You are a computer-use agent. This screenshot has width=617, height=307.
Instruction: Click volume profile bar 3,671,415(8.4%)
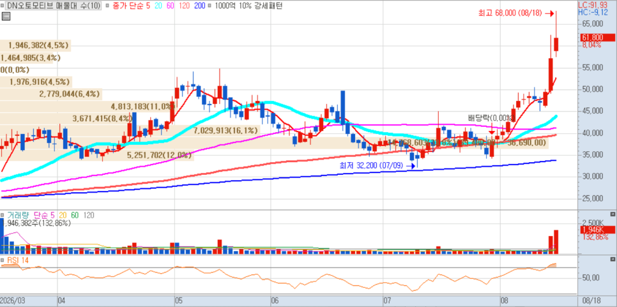click(x=66, y=118)
